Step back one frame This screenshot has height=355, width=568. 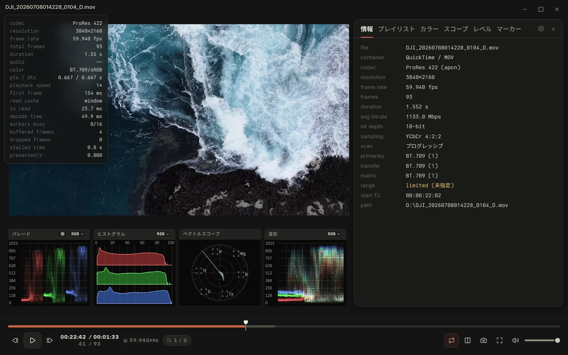(15, 340)
